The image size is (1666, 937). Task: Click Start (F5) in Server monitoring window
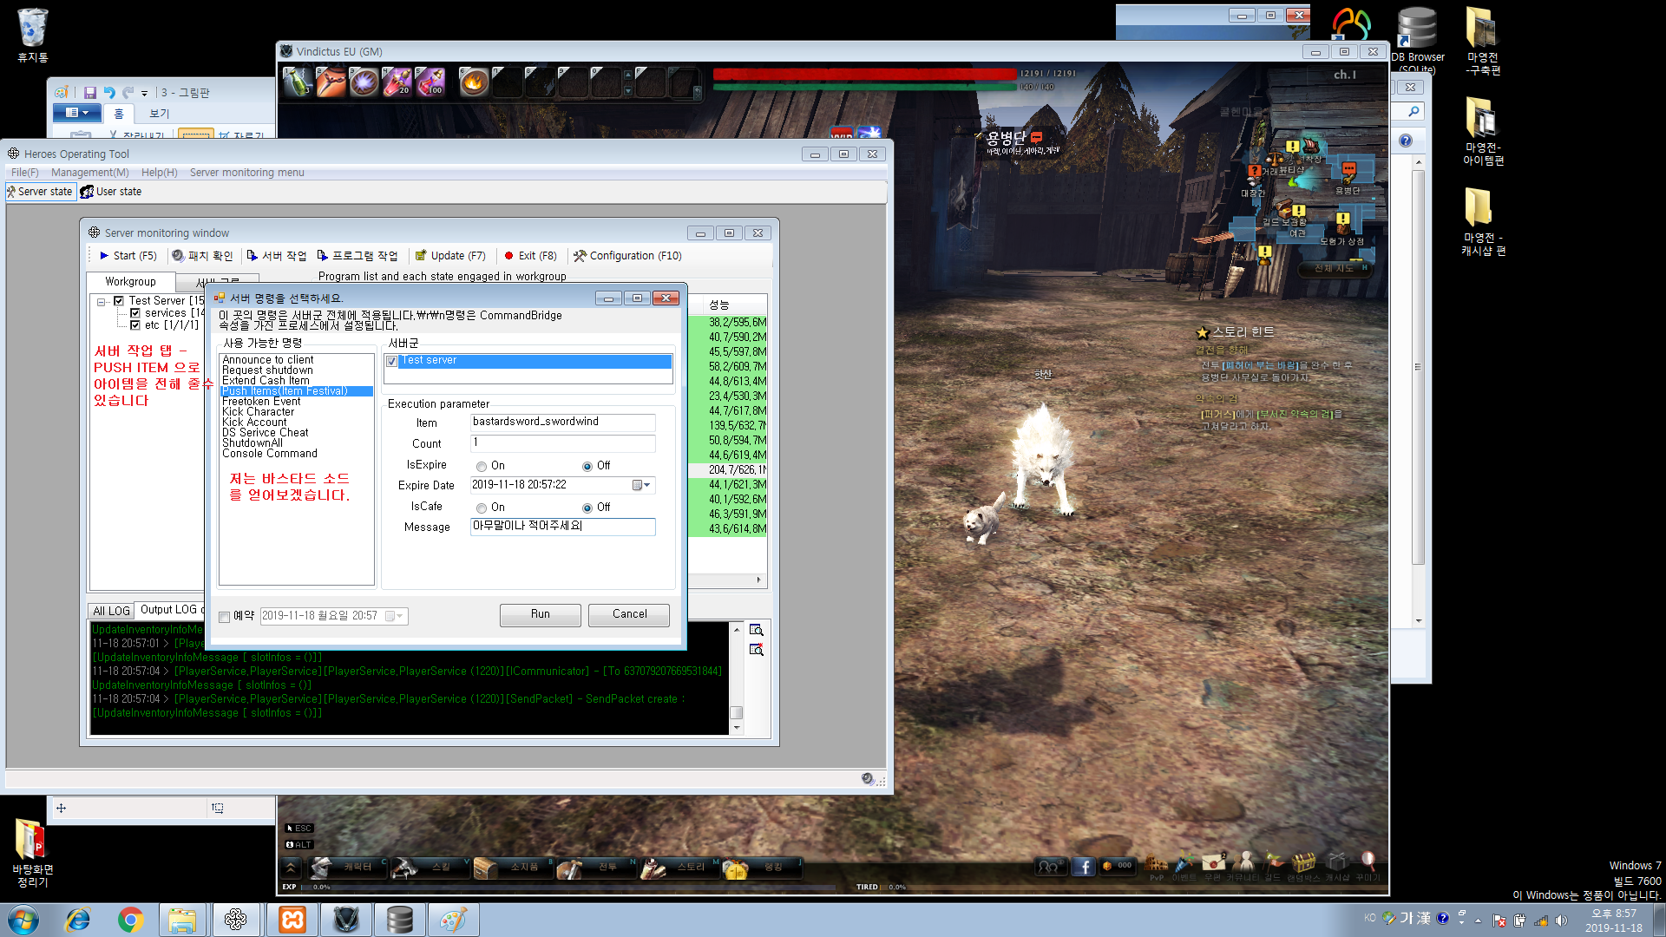pos(128,256)
